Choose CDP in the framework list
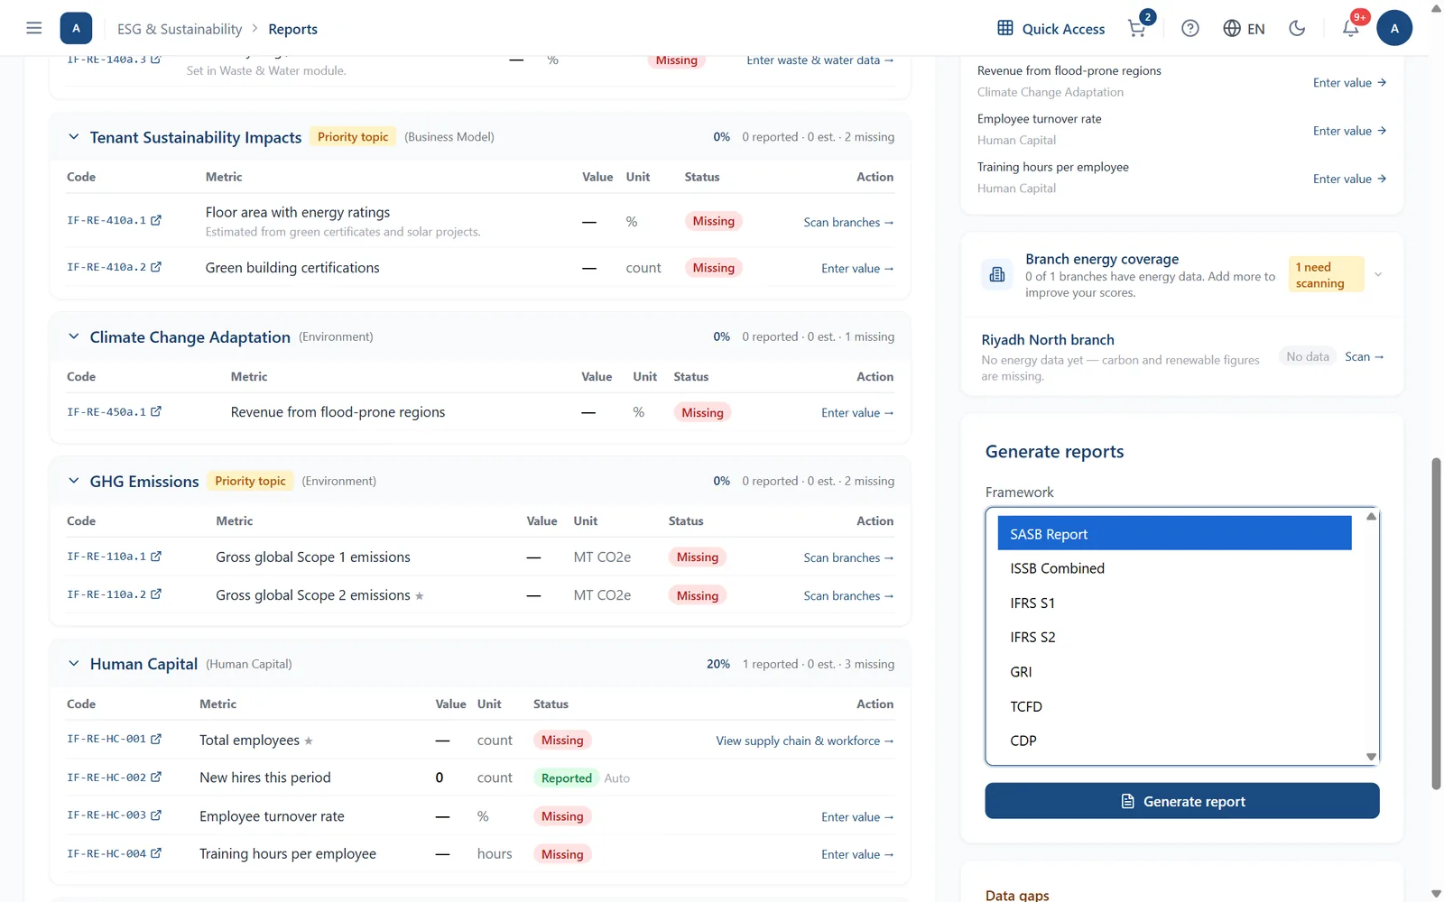1444x902 pixels. [1174, 741]
